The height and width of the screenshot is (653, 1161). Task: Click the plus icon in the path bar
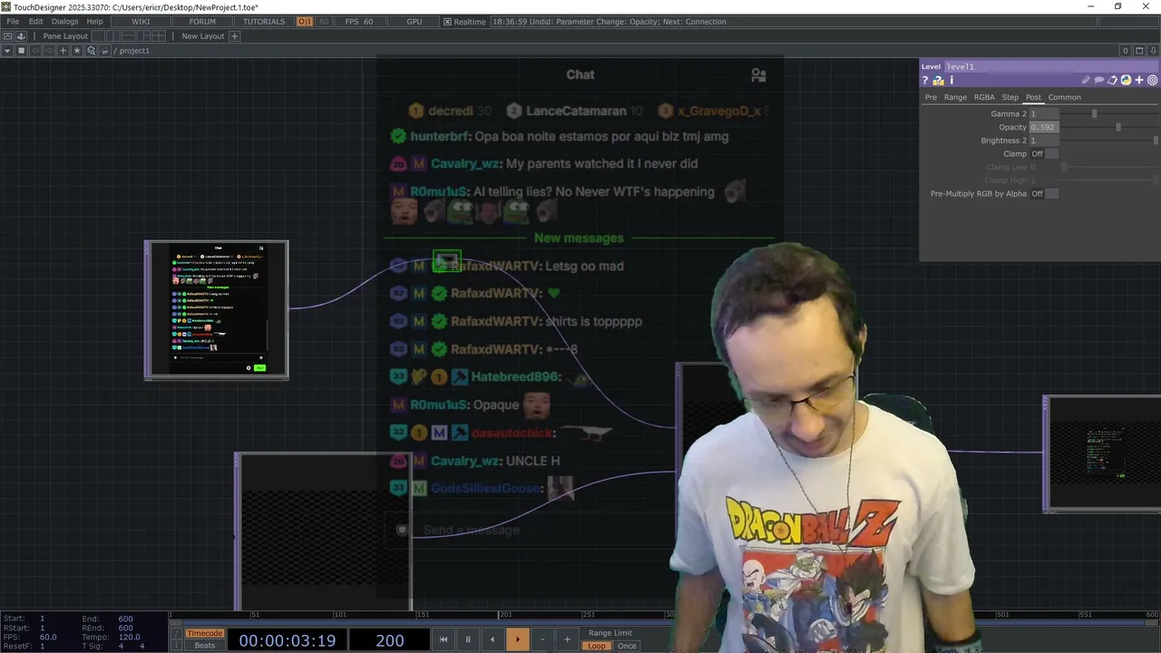click(x=63, y=51)
